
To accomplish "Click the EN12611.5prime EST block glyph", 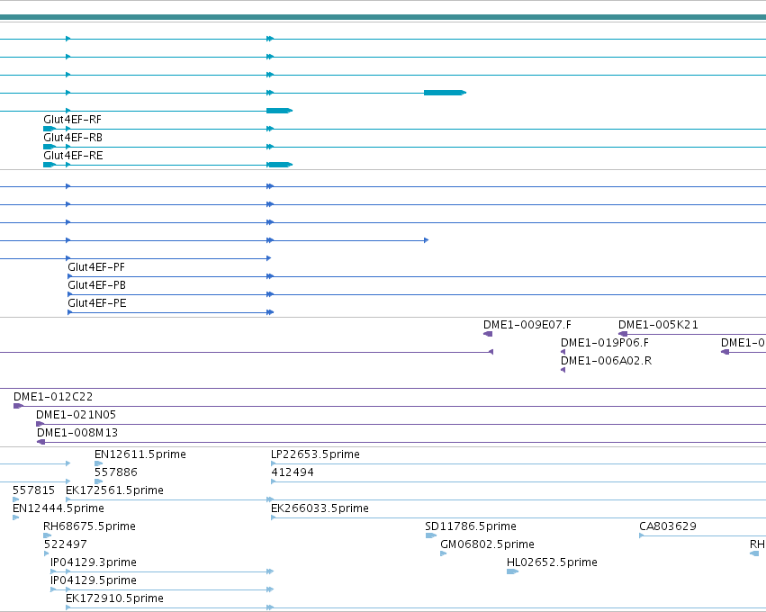I will coord(98,463).
